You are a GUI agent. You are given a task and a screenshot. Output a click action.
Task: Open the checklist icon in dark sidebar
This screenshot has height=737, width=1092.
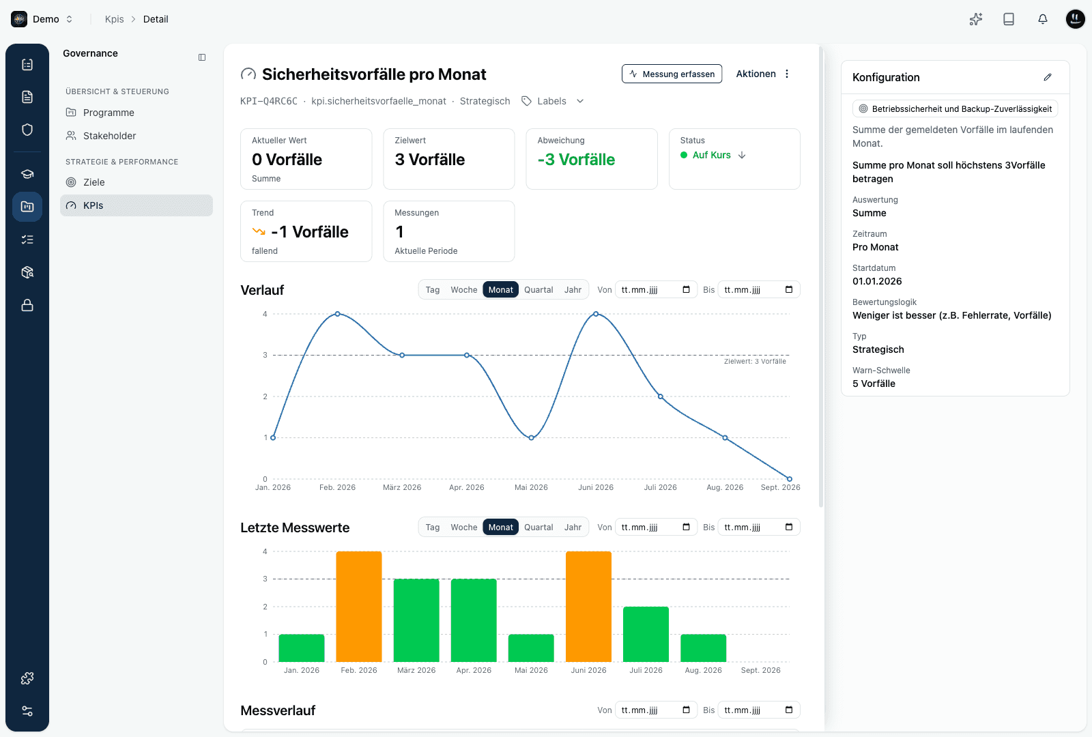(27, 64)
